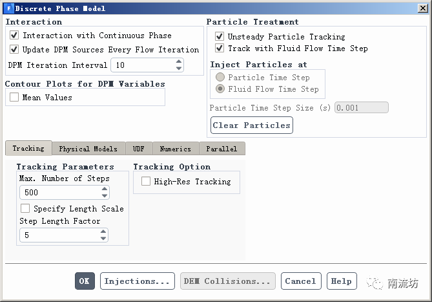The height and width of the screenshot is (302, 432).
Task: Switch to the Physical Models tab
Action: point(88,149)
